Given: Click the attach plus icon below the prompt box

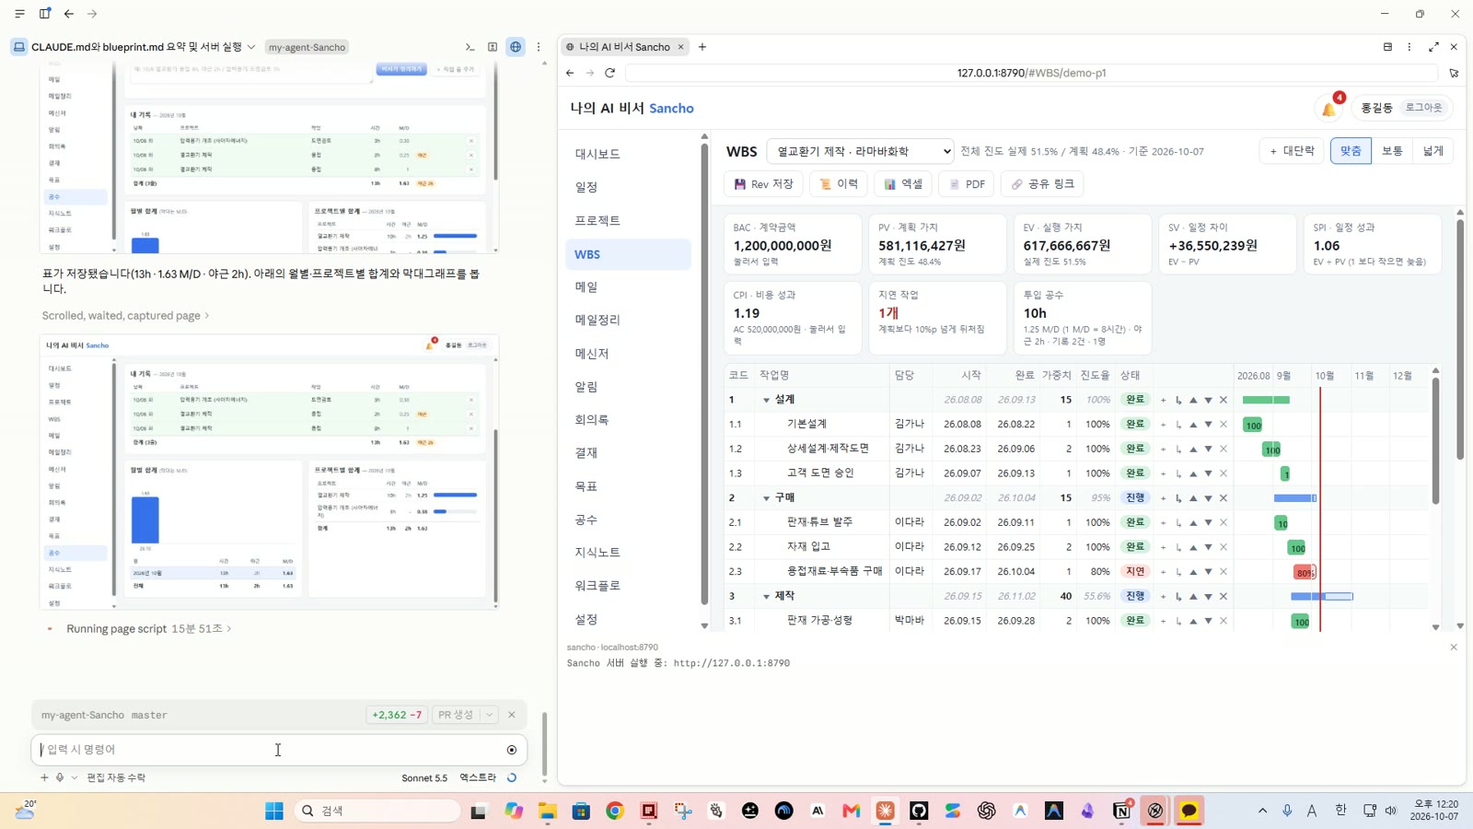Looking at the screenshot, I should [43, 777].
